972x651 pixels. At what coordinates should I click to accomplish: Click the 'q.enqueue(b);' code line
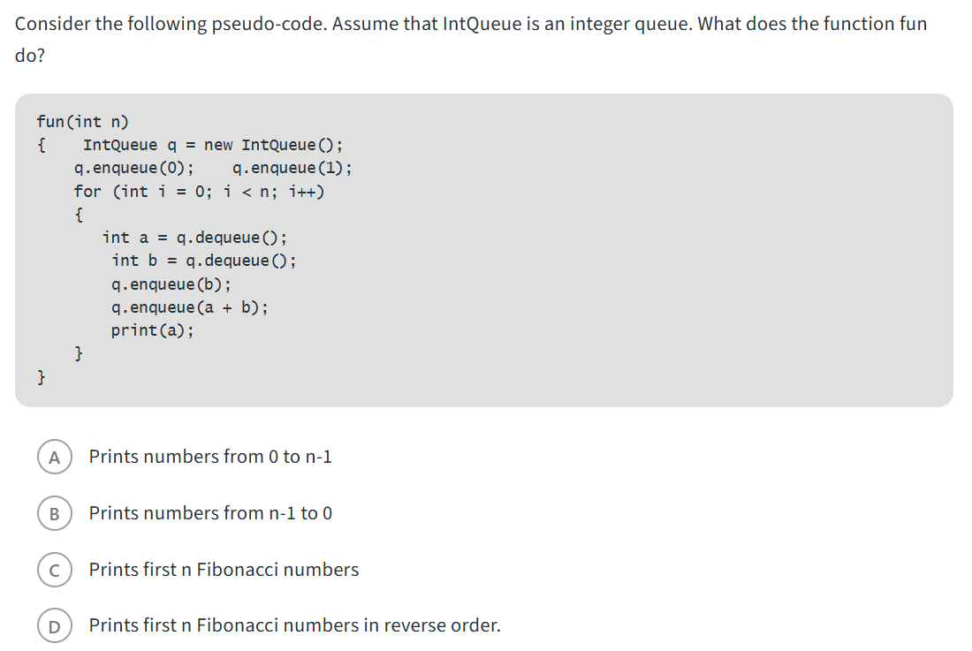[171, 284]
